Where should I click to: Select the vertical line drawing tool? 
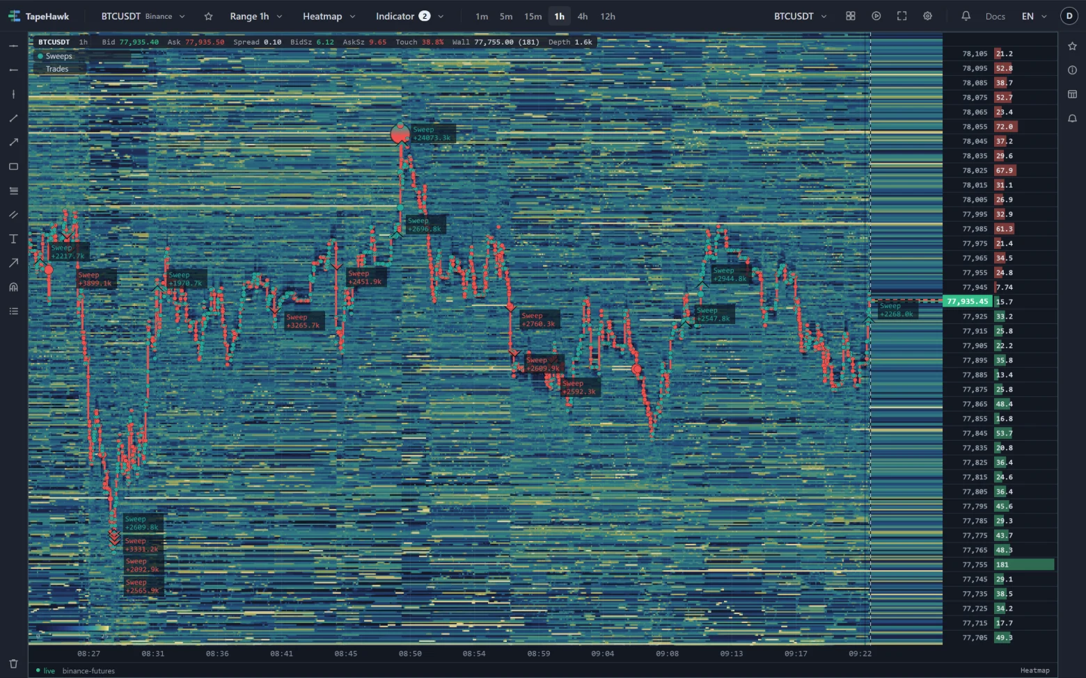(13, 94)
